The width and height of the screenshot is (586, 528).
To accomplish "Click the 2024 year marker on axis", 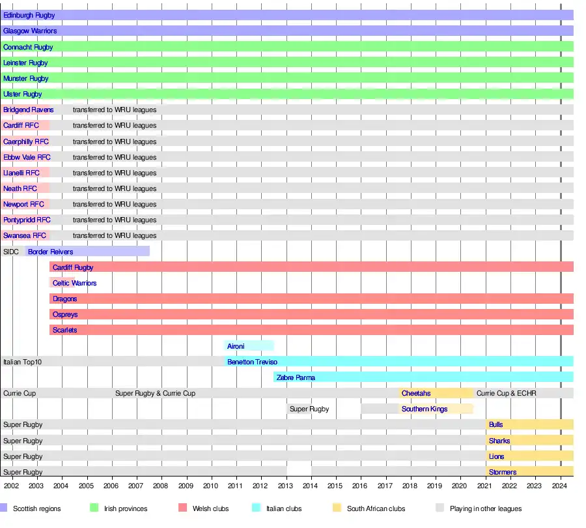I will pos(561,486).
